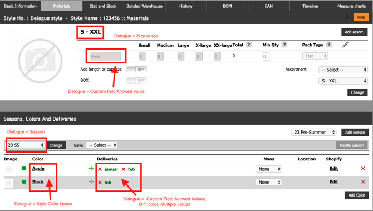The height and width of the screenshot is (211, 373).
Task: Toggle the BOX switch
Action: coord(136,80)
